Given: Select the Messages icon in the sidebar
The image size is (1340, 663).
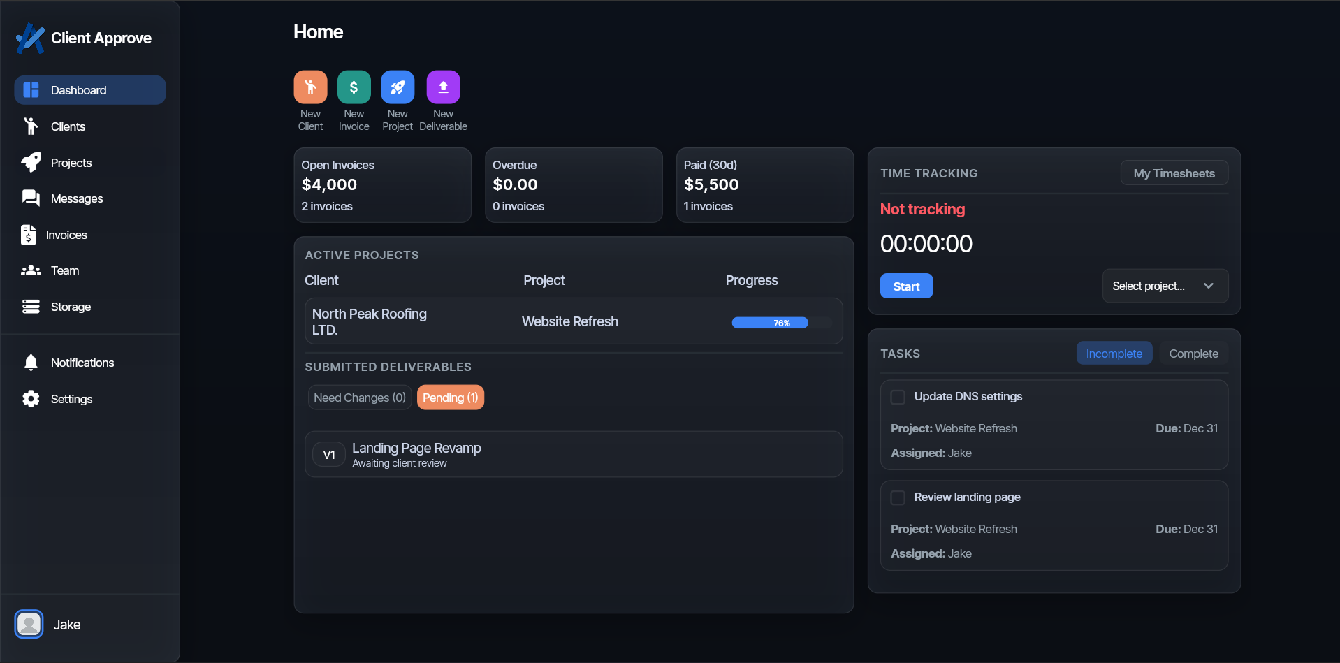Looking at the screenshot, I should [31, 198].
